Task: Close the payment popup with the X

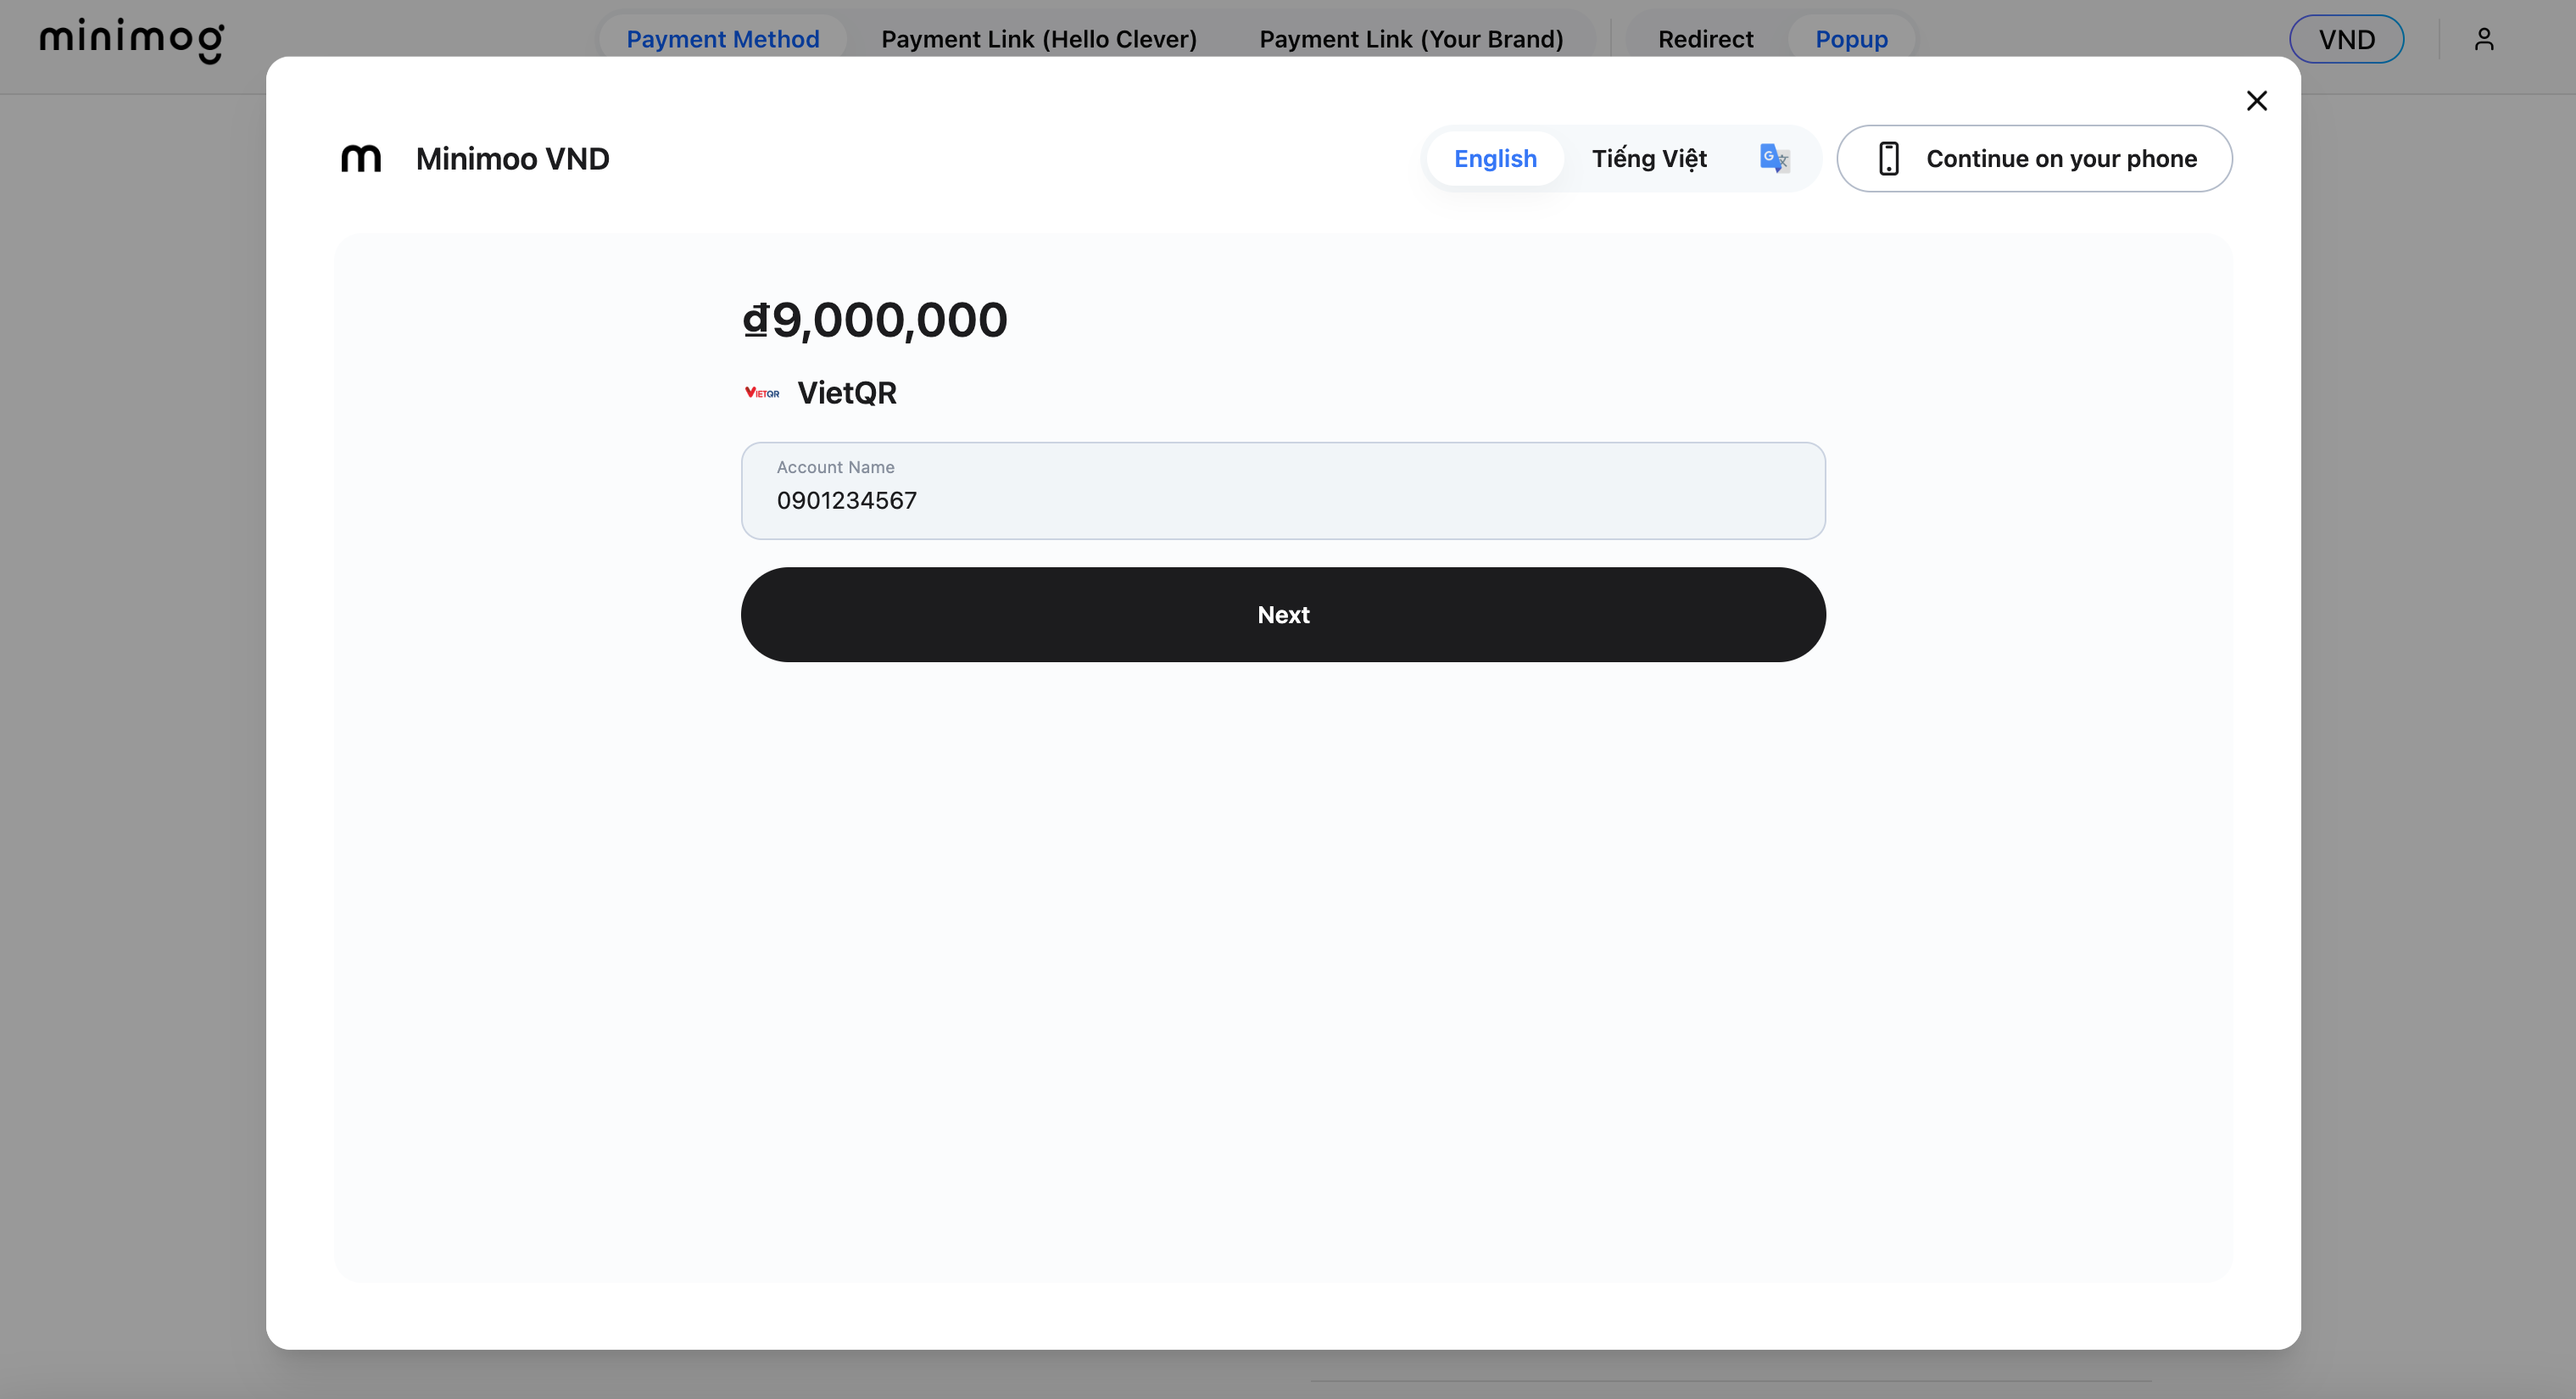Action: click(2256, 101)
